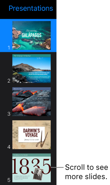
Task: Click Darwin's portrait photo on slide 5
Action: pos(38,174)
